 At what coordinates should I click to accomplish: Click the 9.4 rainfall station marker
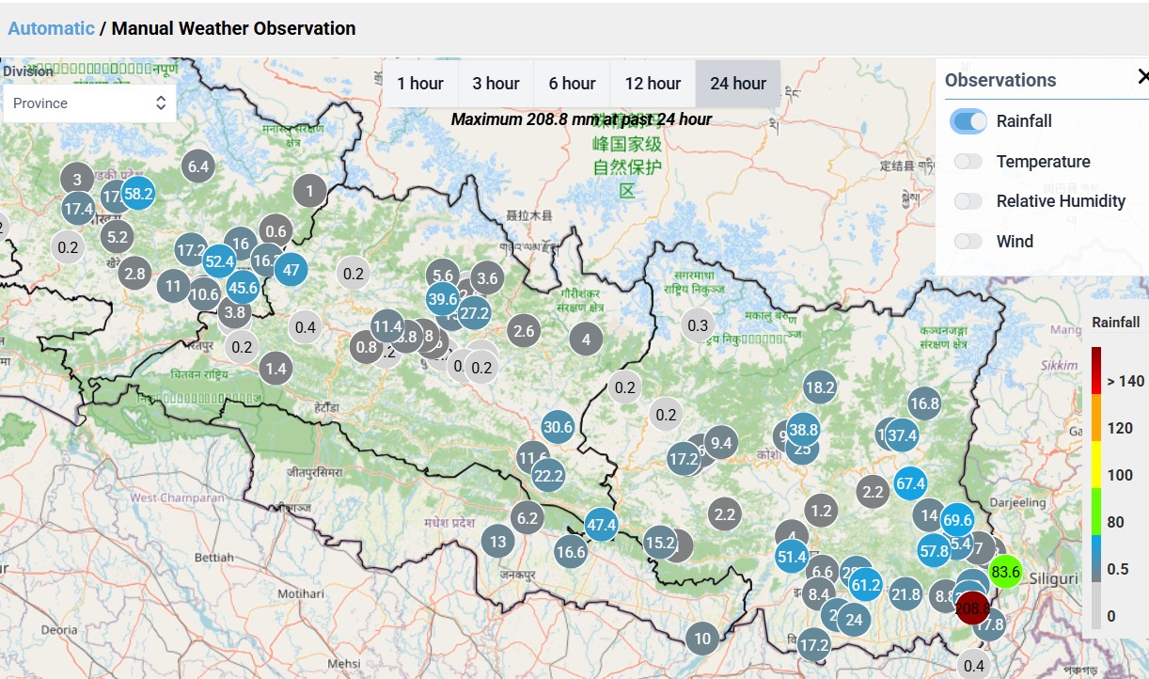tap(721, 443)
